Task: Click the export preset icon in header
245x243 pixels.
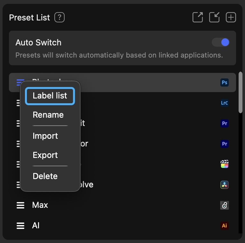Action: pyautogui.click(x=198, y=17)
